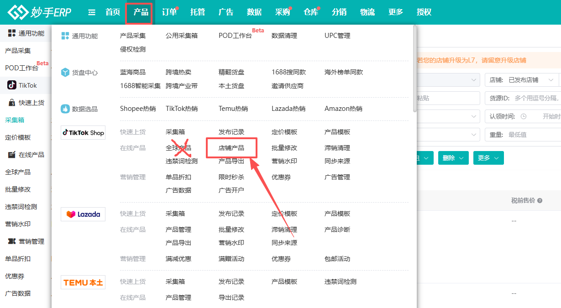
Task: Open 店铺产品 under TikTok Shop
Action: pos(231,148)
